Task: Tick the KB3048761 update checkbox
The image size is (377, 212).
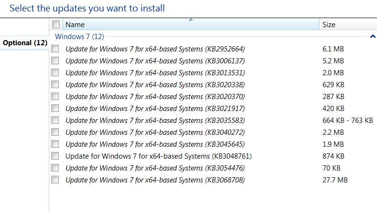Action: 55,156
